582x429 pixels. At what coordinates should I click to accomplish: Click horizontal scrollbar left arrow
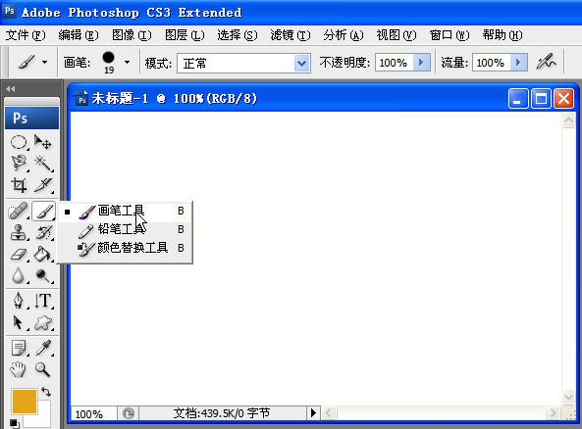pyautogui.click(x=329, y=412)
